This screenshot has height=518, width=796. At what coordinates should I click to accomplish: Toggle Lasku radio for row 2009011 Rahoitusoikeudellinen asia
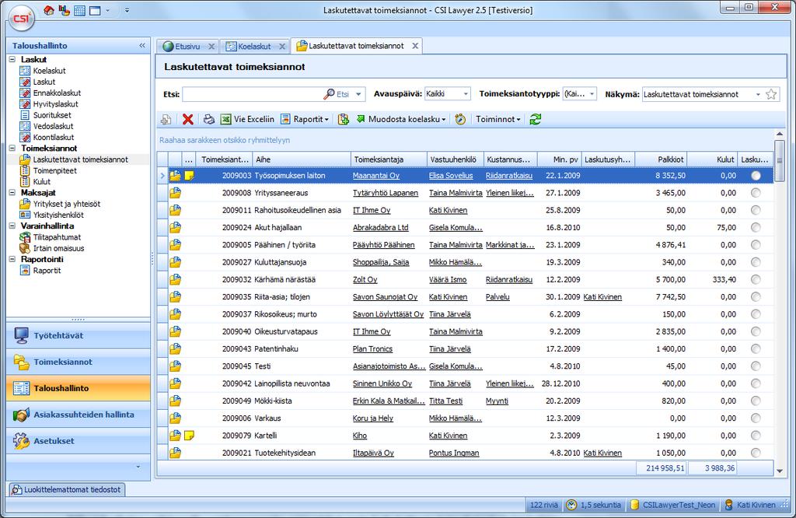(756, 210)
